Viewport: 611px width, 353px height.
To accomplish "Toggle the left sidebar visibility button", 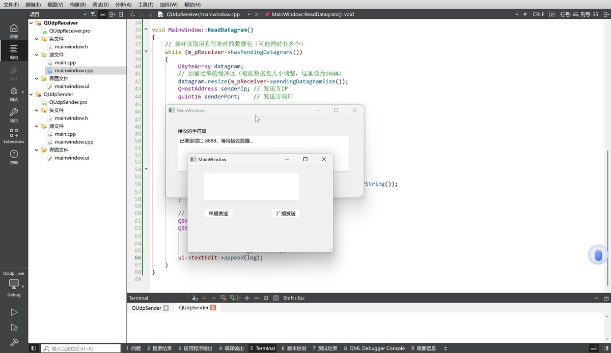I will [x=34, y=348].
